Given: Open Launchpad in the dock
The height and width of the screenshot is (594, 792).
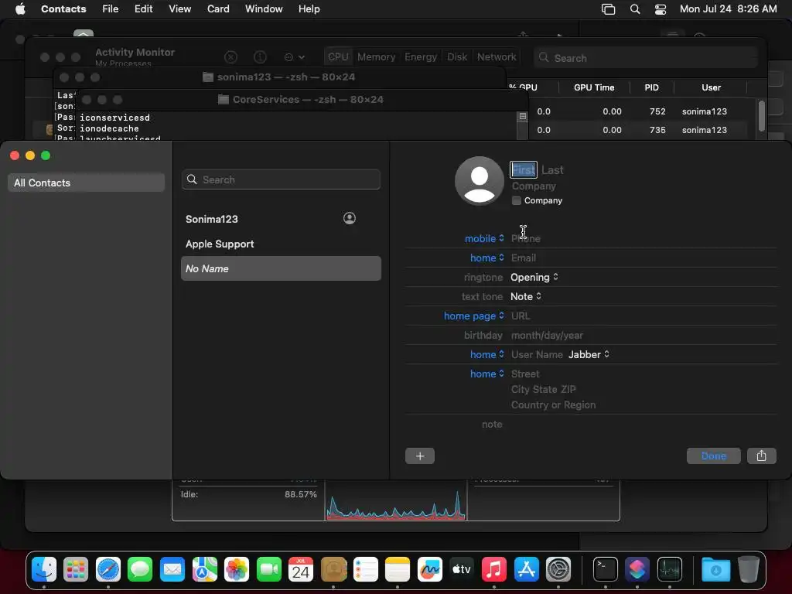Looking at the screenshot, I should coord(76,569).
